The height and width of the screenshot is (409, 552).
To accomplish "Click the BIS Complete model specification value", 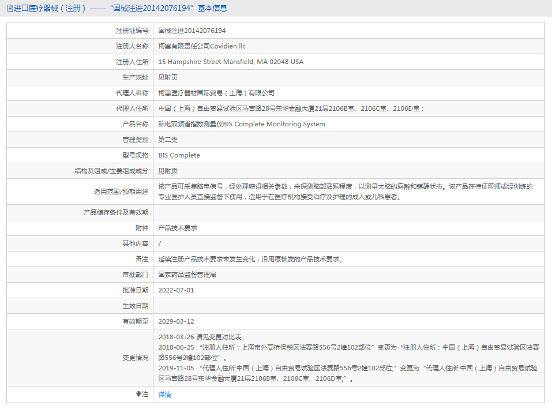I will [179, 155].
